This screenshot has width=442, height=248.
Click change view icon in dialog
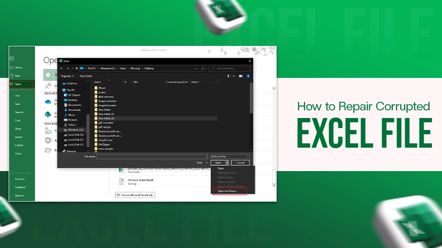(229, 76)
